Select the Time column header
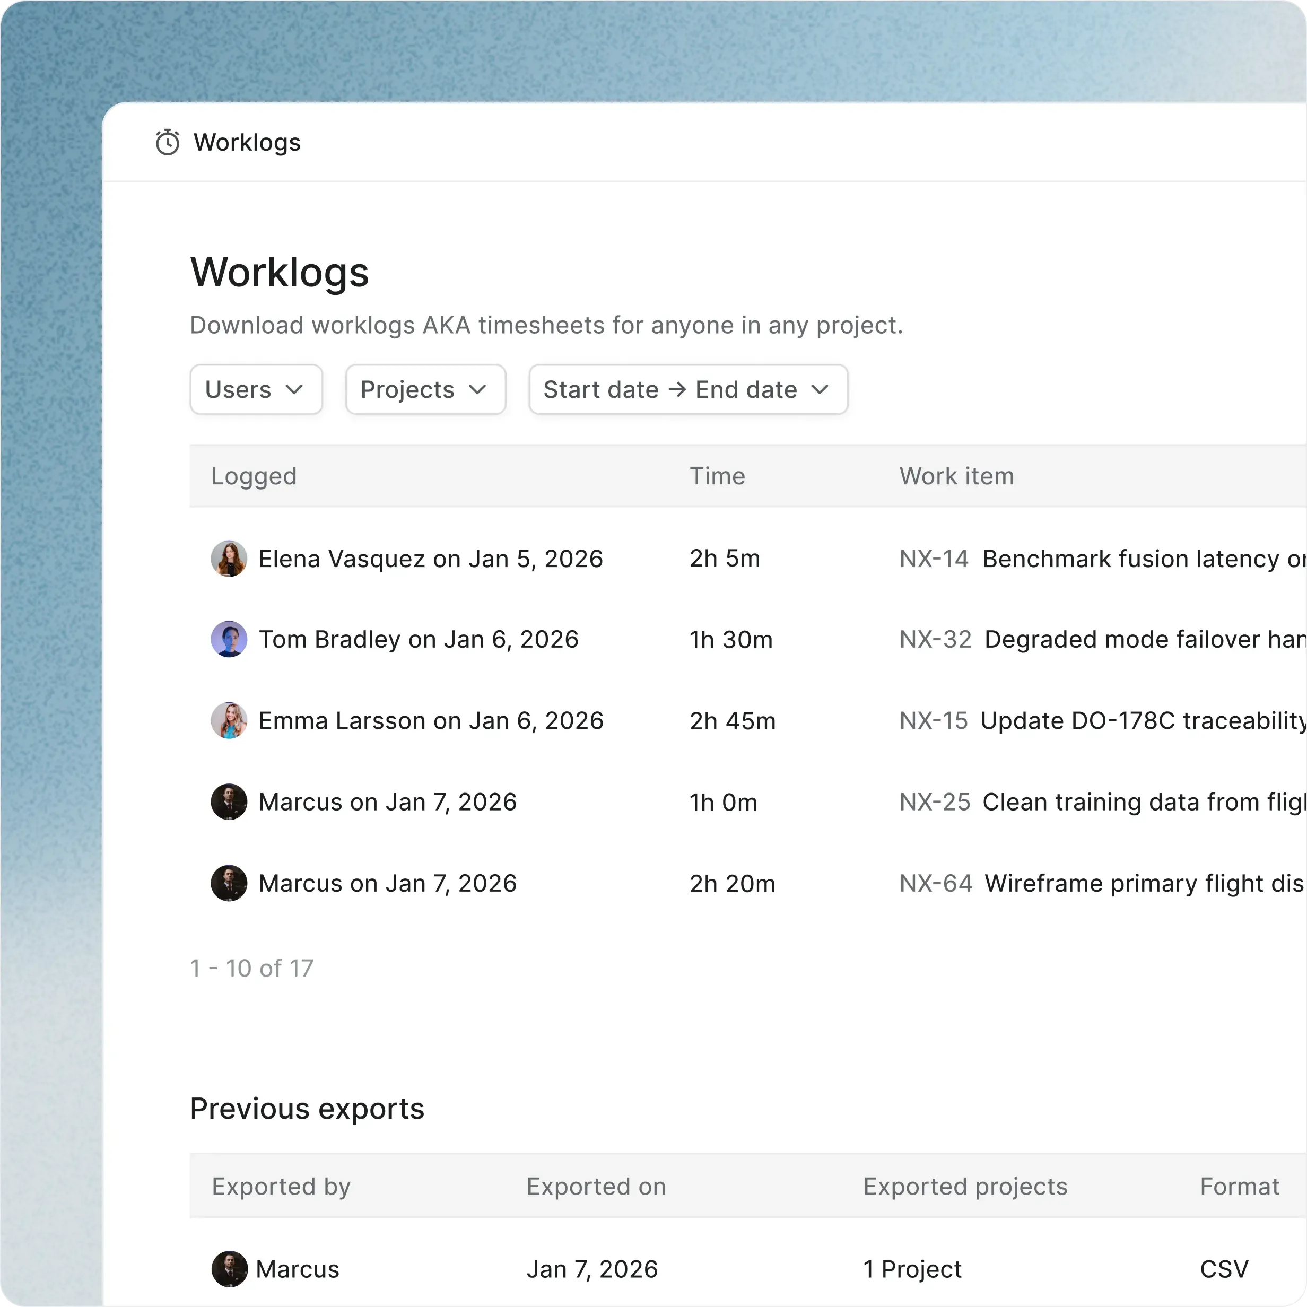Screen dimensions: 1307x1307 click(717, 476)
